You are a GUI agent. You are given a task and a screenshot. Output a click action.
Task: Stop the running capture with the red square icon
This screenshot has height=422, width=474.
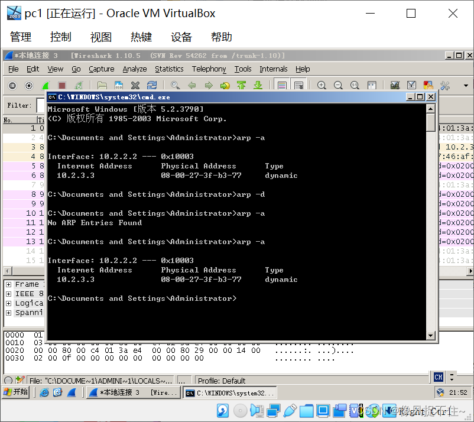pos(62,86)
